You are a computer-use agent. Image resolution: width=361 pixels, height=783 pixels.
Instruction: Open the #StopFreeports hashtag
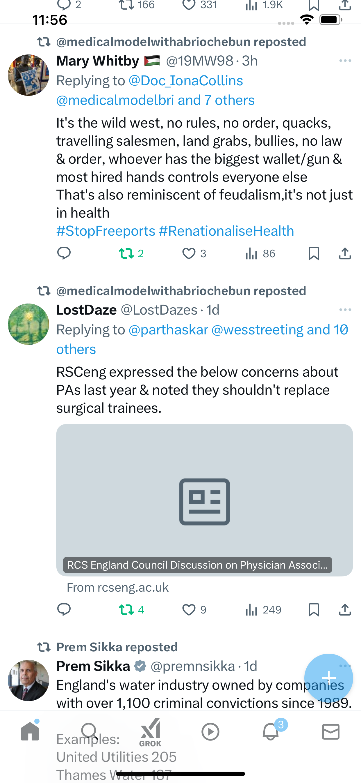(x=106, y=231)
